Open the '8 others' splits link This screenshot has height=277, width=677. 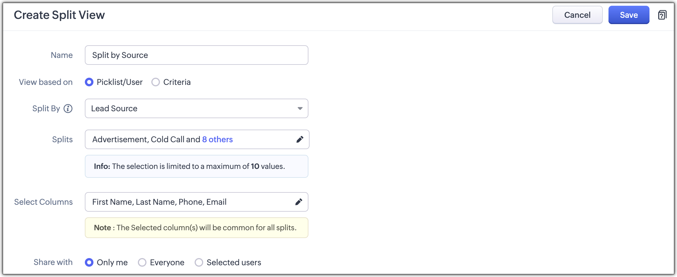(218, 139)
